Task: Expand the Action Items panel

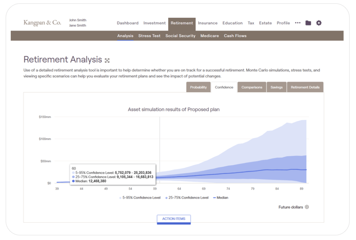Action: click(x=174, y=219)
